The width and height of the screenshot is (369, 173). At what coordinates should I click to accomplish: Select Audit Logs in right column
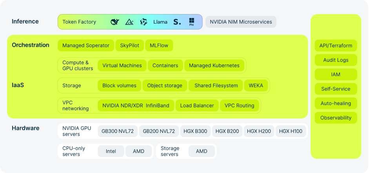point(336,60)
